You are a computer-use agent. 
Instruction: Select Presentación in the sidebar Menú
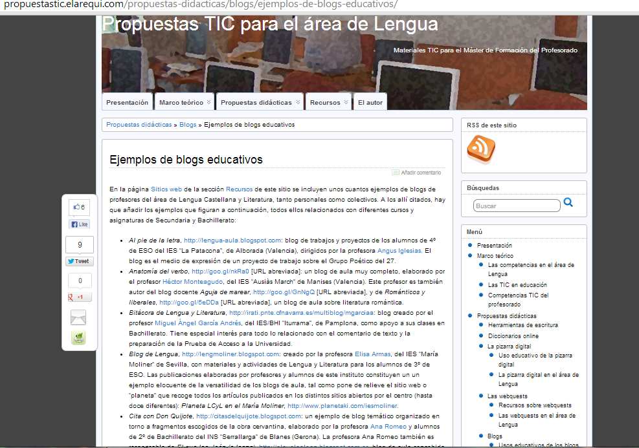click(x=495, y=246)
